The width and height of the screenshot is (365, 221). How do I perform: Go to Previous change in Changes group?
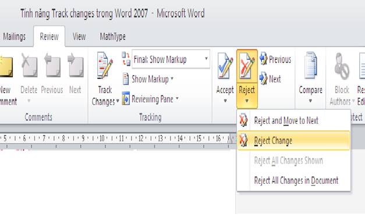click(275, 59)
